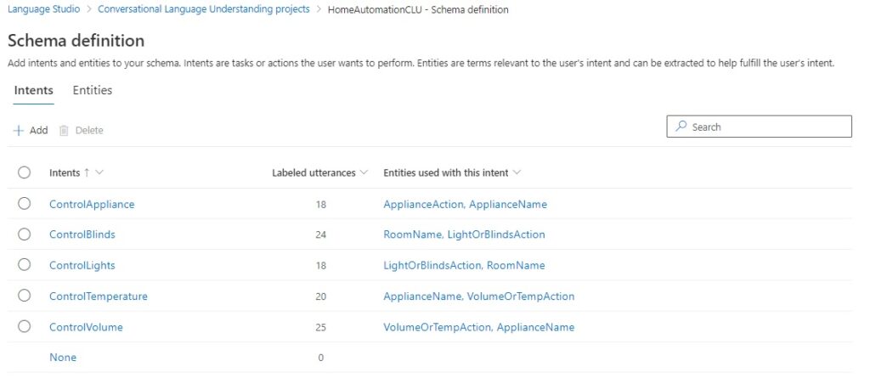870x378 pixels.
Task: Open Entities used with this intent dropdown
Action: click(x=517, y=172)
